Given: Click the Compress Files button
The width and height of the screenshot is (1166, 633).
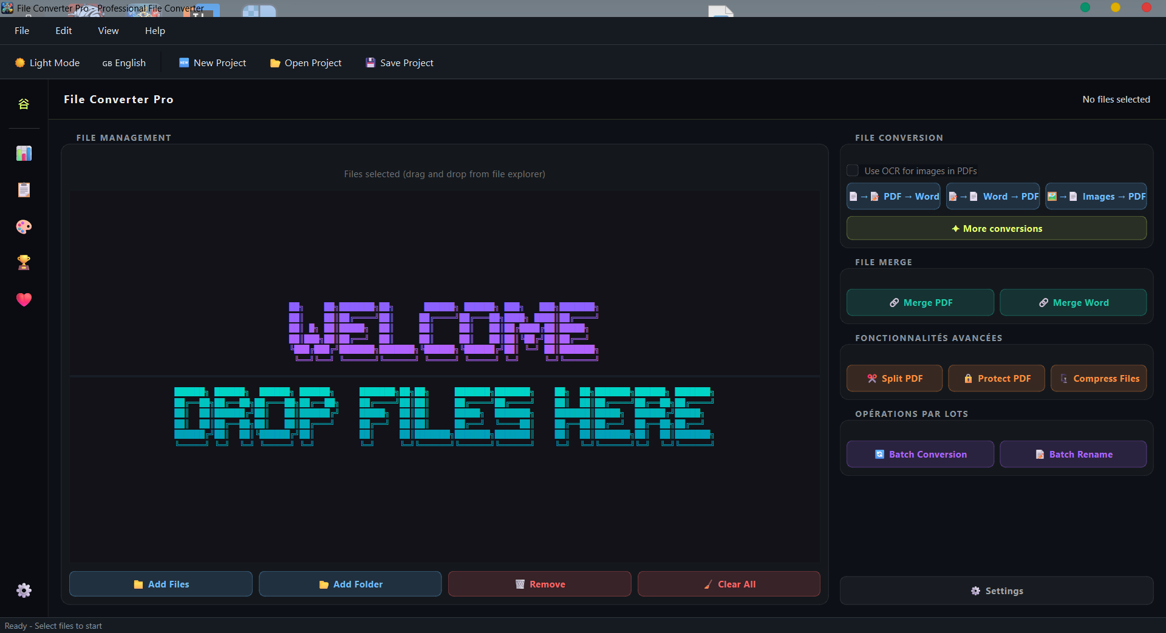Looking at the screenshot, I should tap(1099, 378).
